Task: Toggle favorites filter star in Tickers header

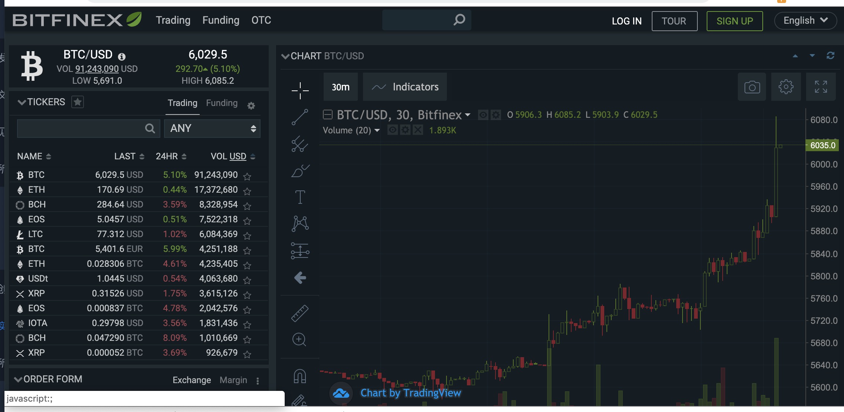Action: (78, 102)
